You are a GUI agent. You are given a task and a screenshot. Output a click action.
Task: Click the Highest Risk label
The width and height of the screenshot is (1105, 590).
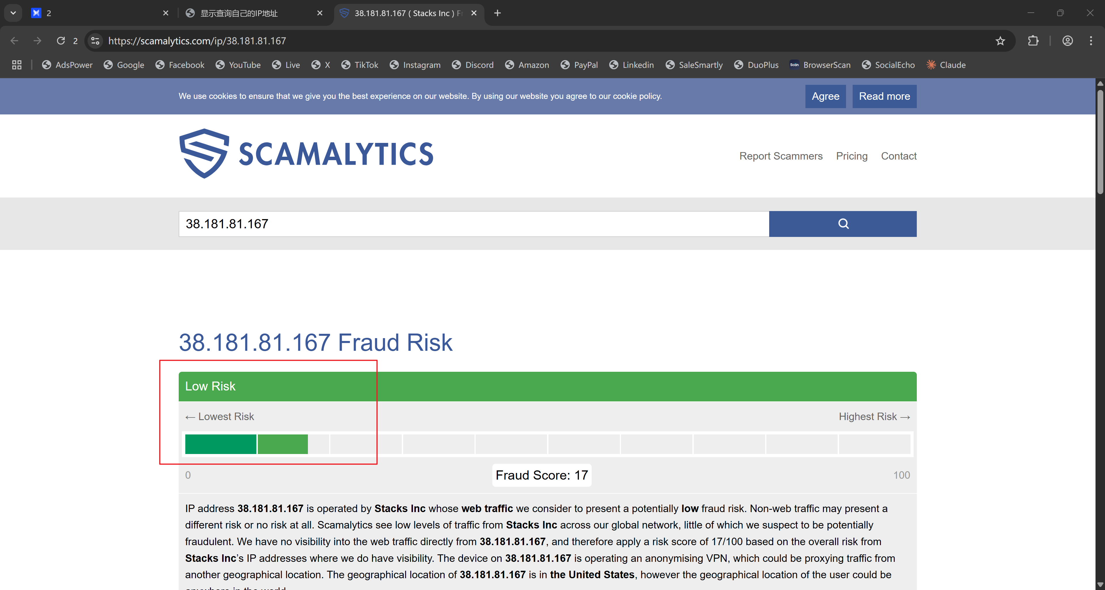[874, 416]
